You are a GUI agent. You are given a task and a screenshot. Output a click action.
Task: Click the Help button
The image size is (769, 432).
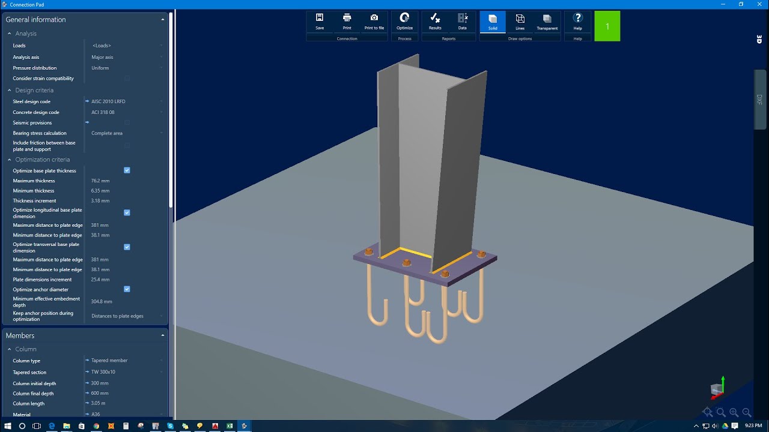[x=577, y=22]
